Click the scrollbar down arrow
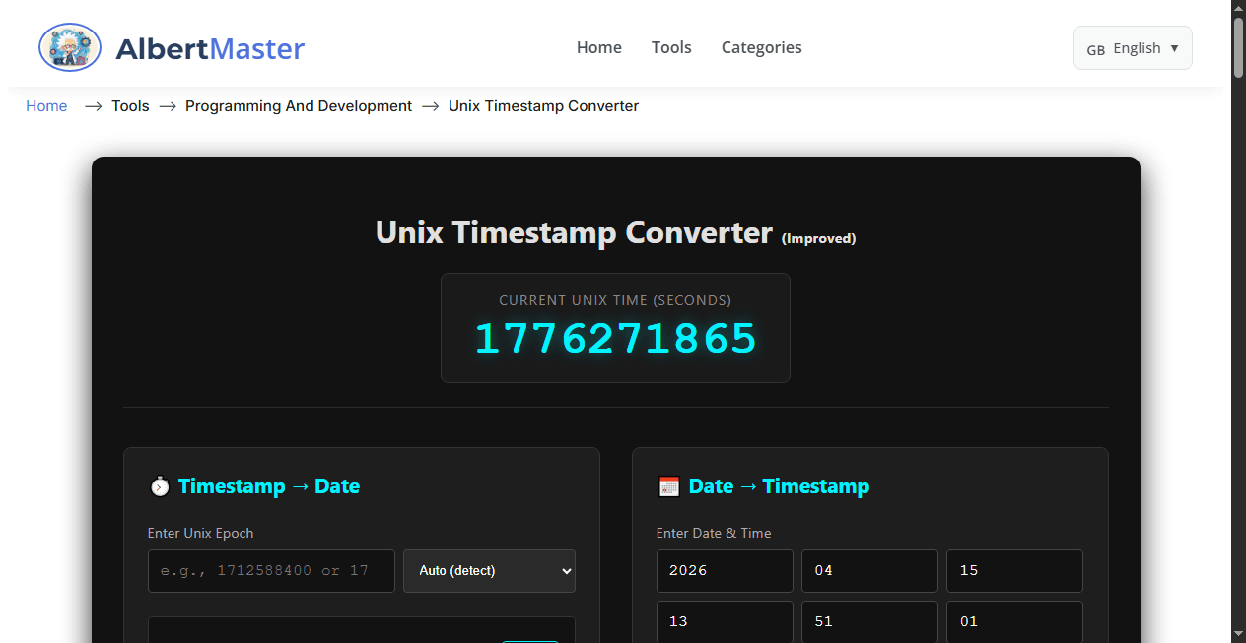 (1237, 635)
